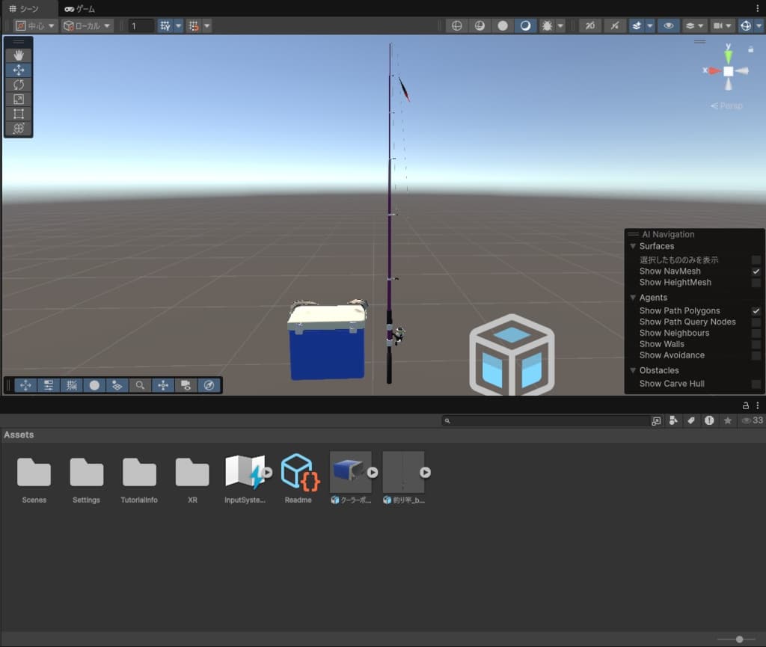Click the asset icon size slider
766x647 pixels.
coord(739,640)
